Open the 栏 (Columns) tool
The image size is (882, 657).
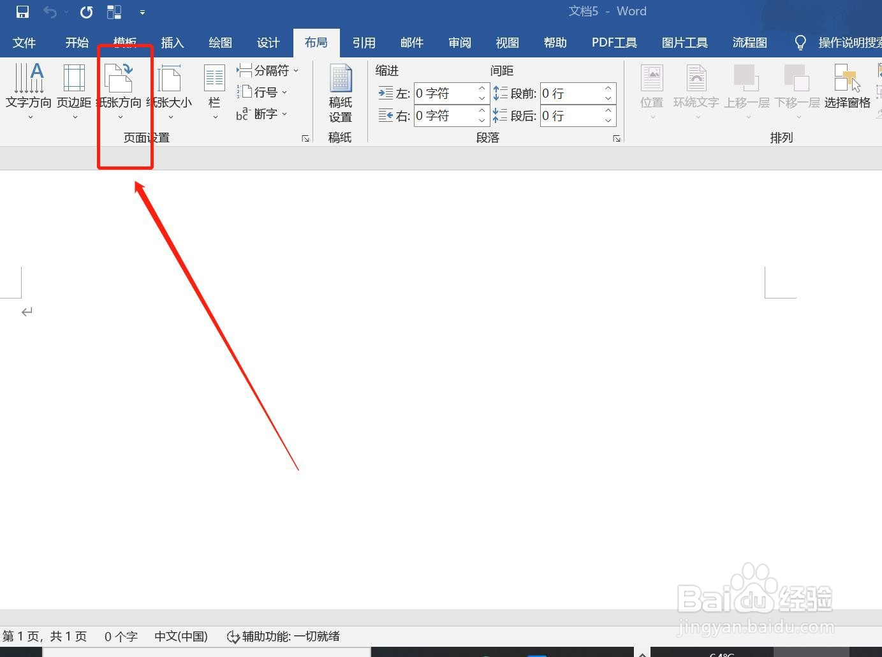pos(214,89)
